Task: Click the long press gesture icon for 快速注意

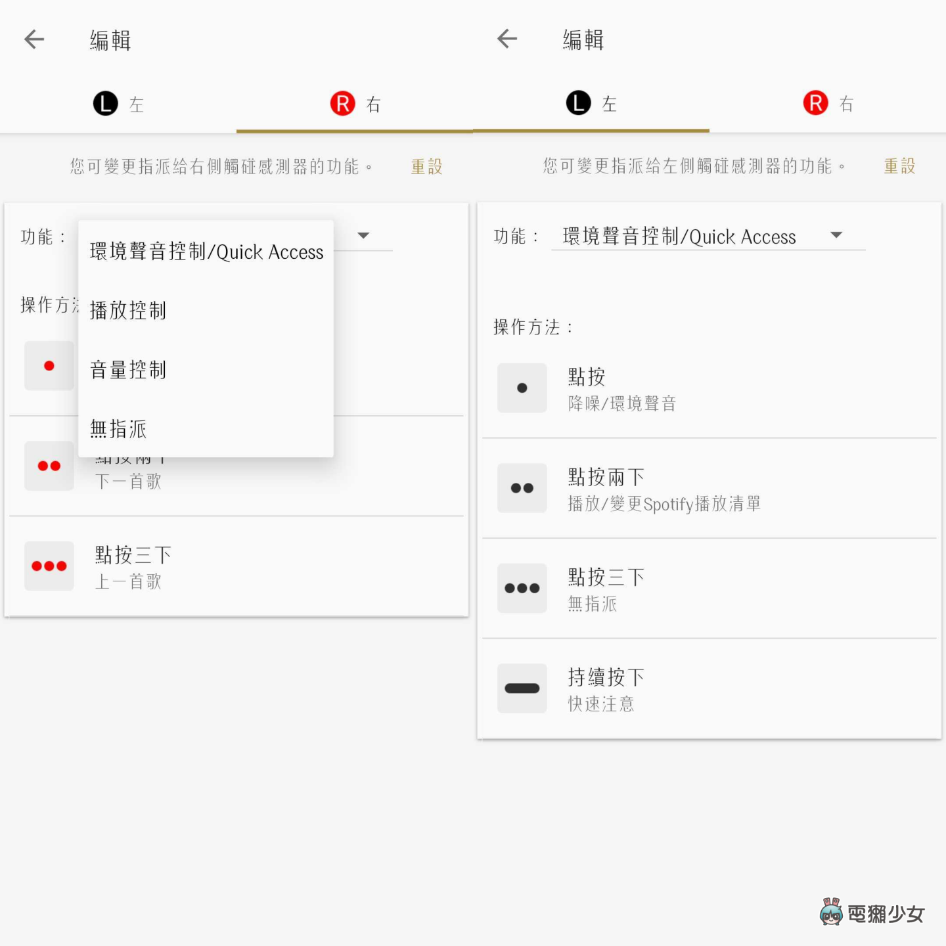Action: [x=521, y=688]
